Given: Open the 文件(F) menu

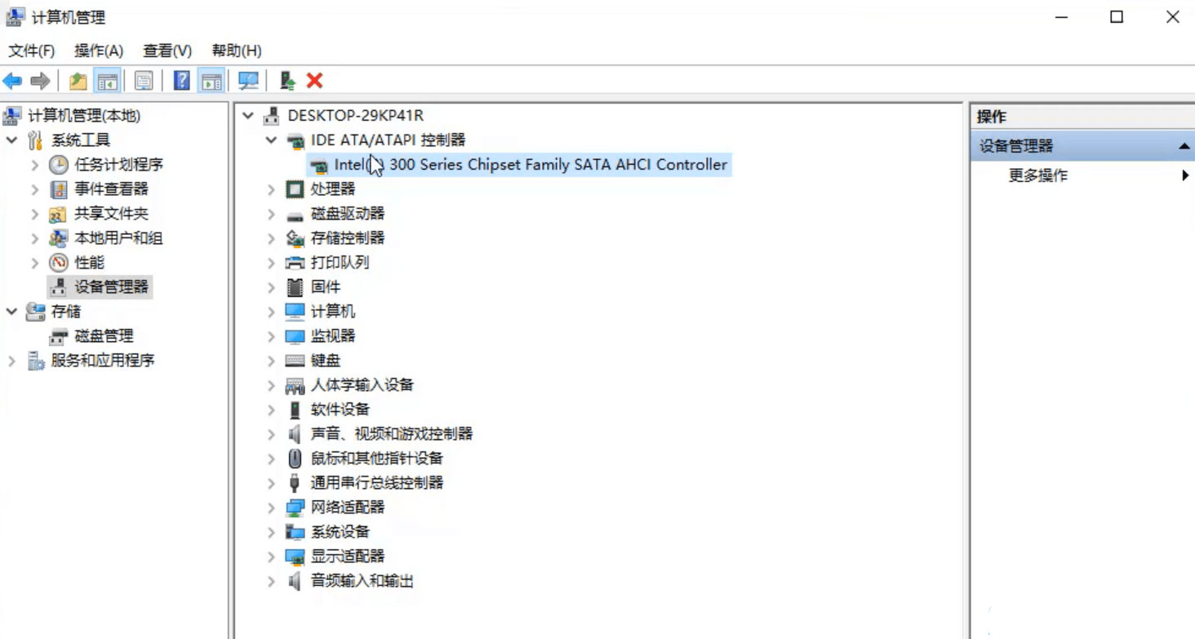Looking at the screenshot, I should click(32, 51).
